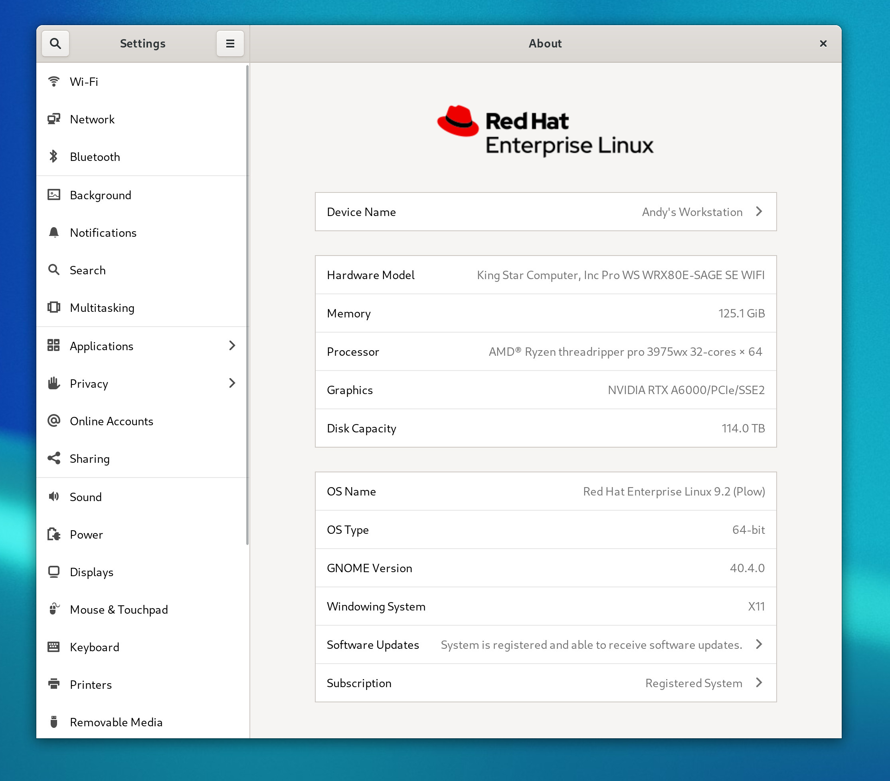Click the Registered System subscription value

click(x=694, y=683)
